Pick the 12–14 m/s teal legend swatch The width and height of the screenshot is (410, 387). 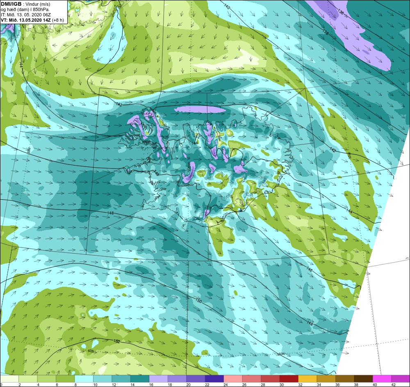pos(121,379)
